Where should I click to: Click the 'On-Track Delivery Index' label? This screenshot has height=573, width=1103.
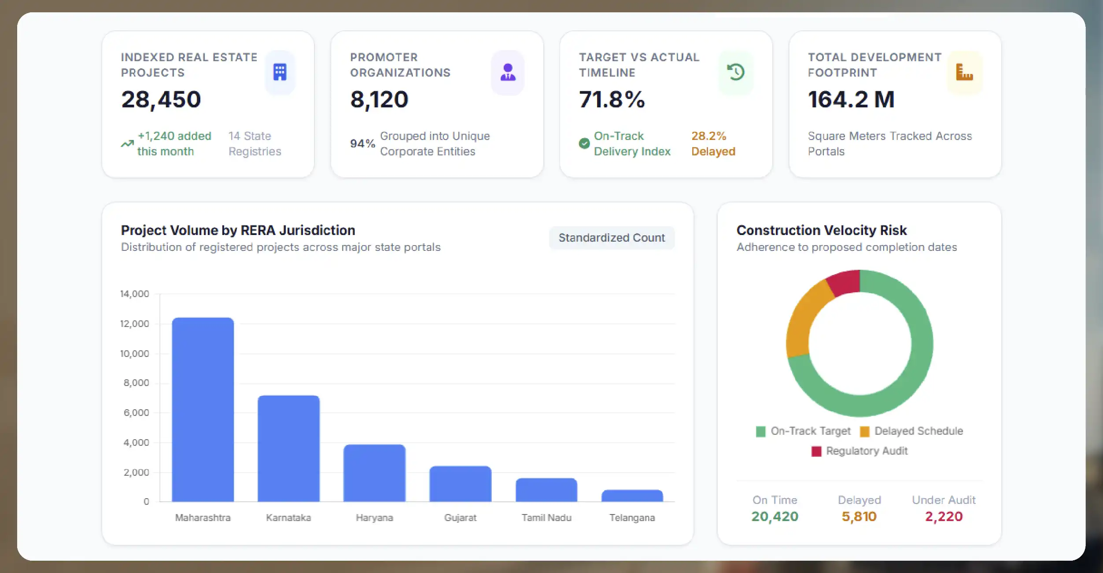point(632,143)
